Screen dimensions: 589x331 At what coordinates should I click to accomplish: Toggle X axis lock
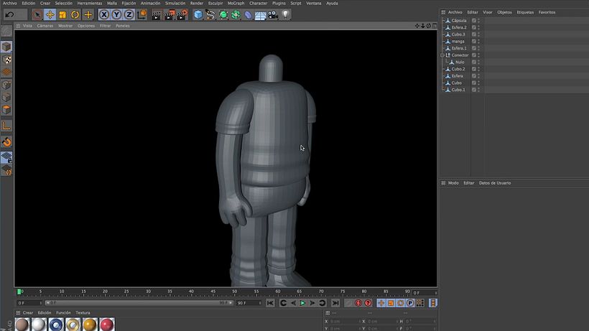[104, 14]
